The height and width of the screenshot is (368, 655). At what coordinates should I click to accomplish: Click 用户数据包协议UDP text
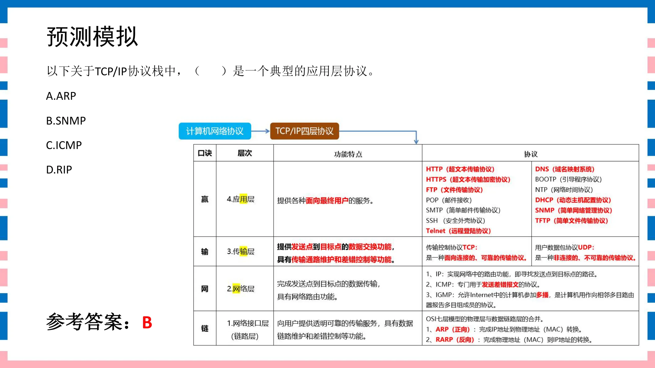tap(565, 248)
